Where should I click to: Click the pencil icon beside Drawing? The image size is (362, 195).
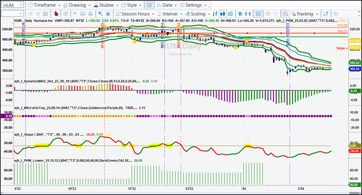pyautogui.click(x=66, y=5)
